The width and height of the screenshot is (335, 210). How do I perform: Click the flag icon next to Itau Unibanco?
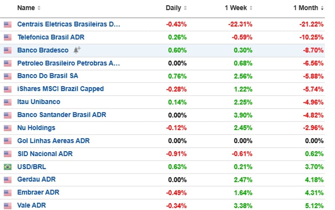click(7, 102)
